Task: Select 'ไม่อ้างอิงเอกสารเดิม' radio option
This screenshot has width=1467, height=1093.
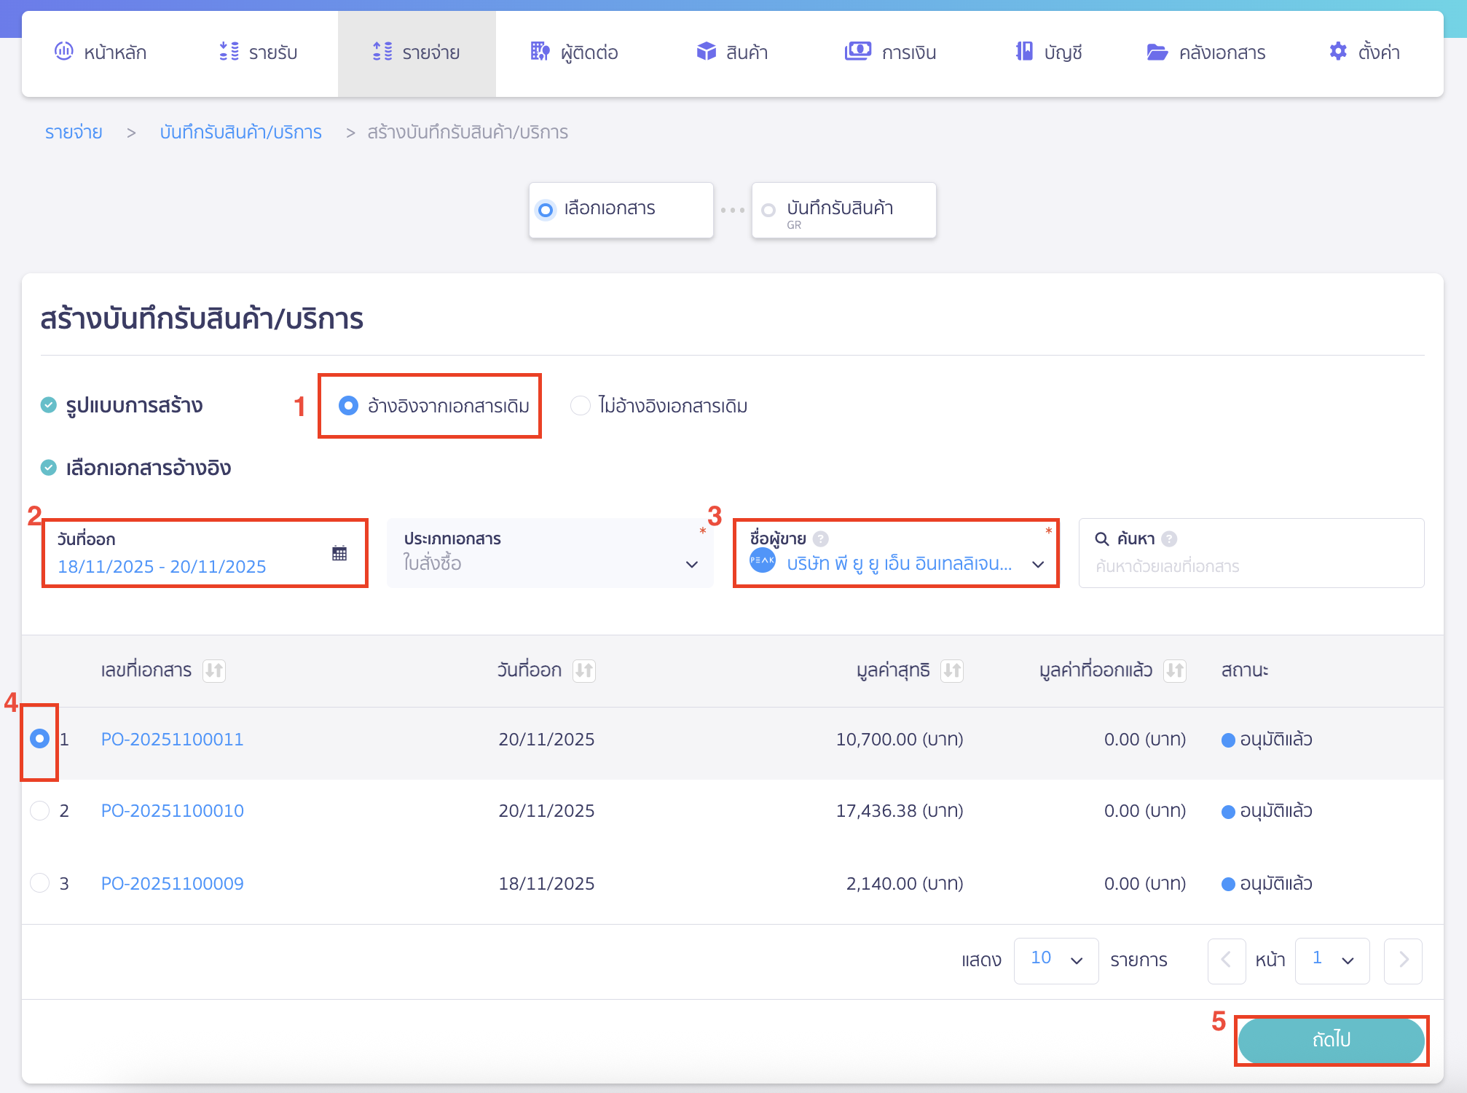Action: click(x=581, y=406)
